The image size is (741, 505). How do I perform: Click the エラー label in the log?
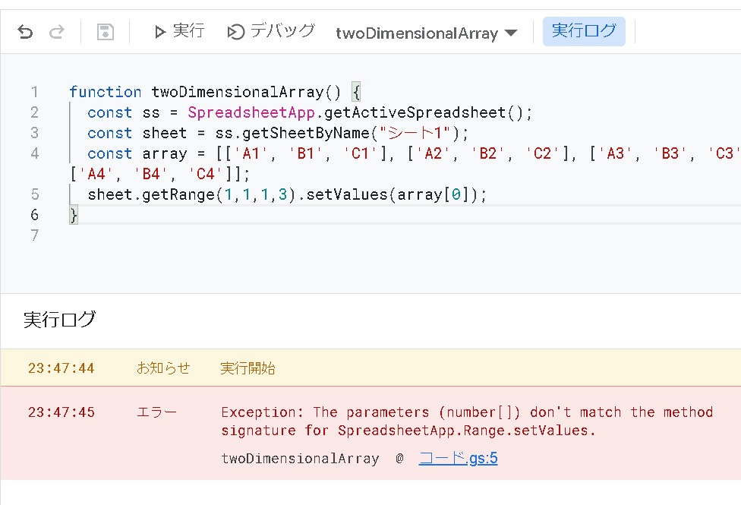tap(156, 412)
